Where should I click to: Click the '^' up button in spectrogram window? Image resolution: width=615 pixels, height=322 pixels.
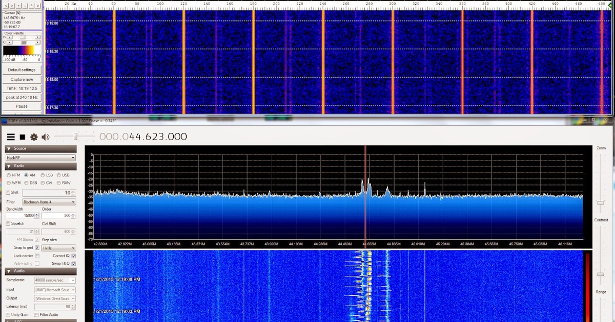pos(31,6)
